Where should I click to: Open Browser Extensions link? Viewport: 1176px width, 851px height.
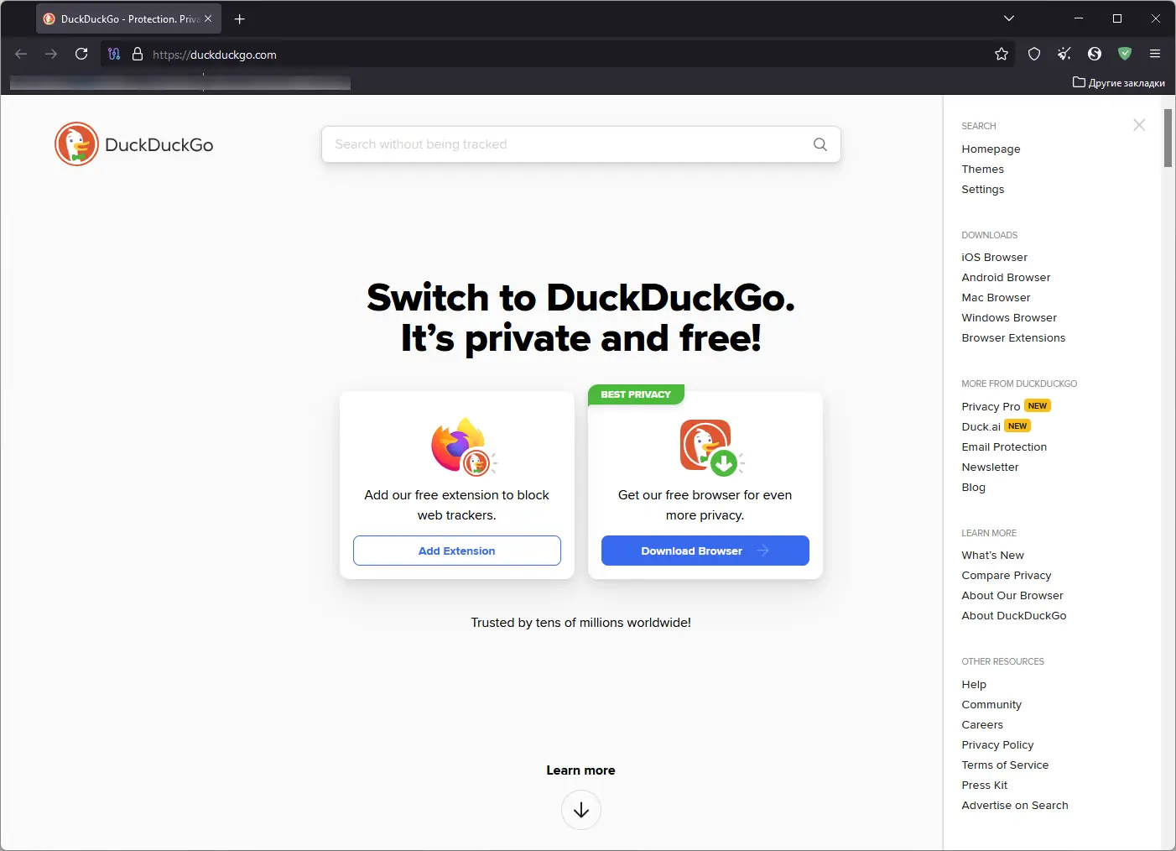point(1014,337)
